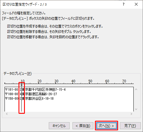The height and width of the screenshot is (132, 143).
Task: Click the preview row 東京都千代田区外神田7-15-4
Action: click(x=44, y=90)
